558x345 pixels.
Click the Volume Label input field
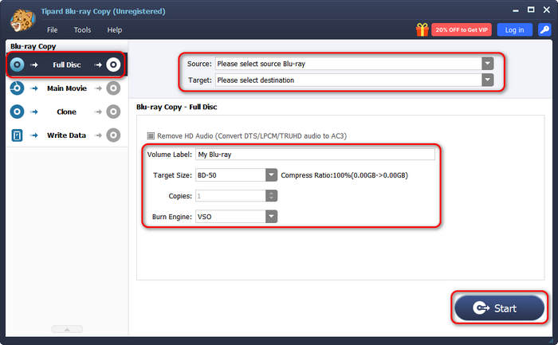315,155
